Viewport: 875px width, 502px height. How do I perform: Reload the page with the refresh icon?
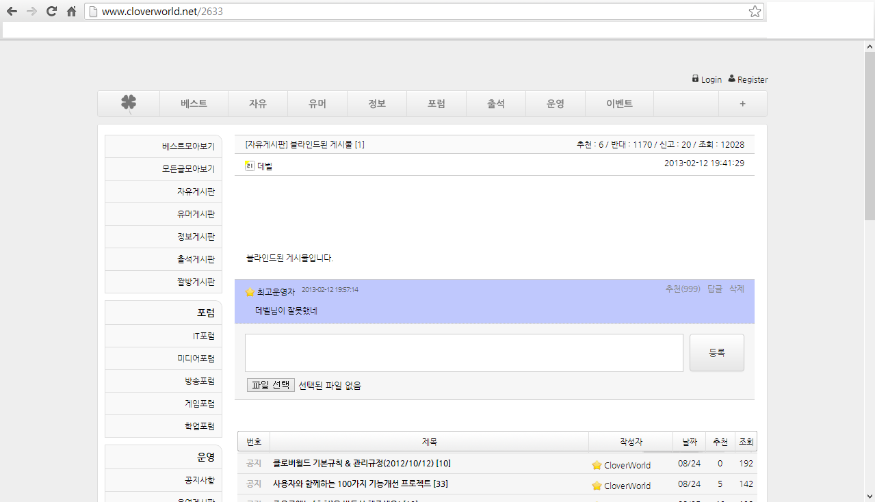(x=51, y=11)
